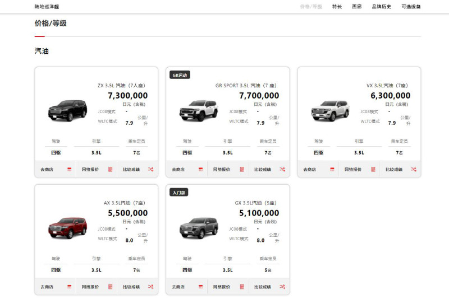
Task: Click the black ZX Land Cruiser image
Action: point(67,110)
